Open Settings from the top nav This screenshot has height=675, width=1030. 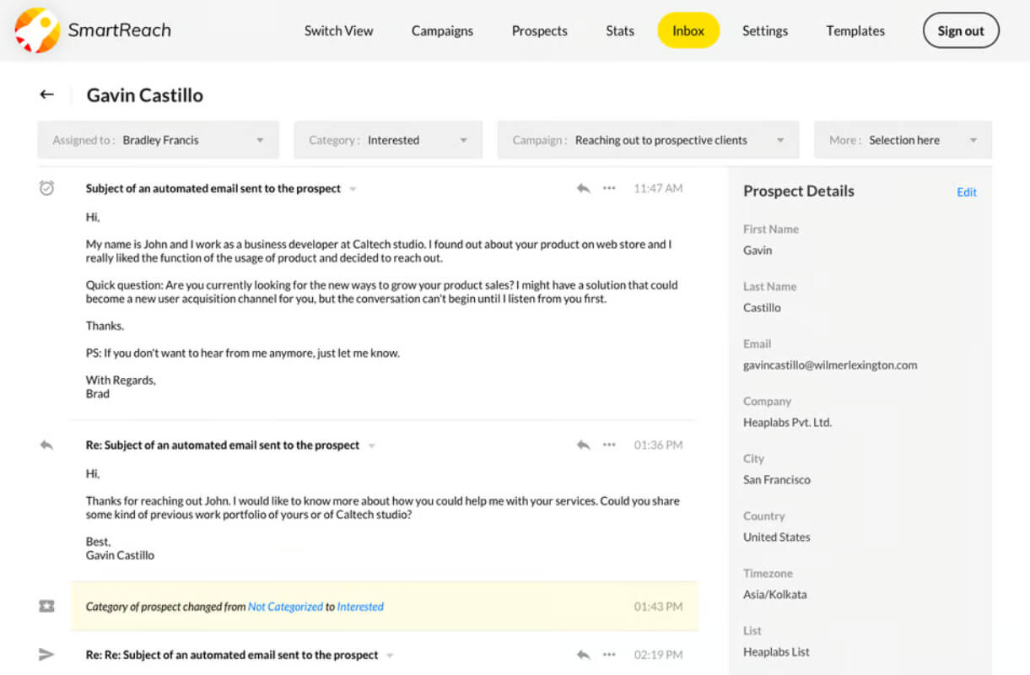coord(765,30)
